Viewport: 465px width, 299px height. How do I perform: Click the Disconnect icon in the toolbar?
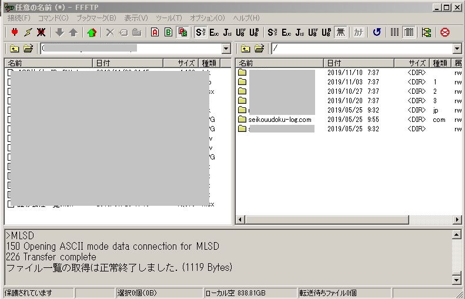click(41, 32)
